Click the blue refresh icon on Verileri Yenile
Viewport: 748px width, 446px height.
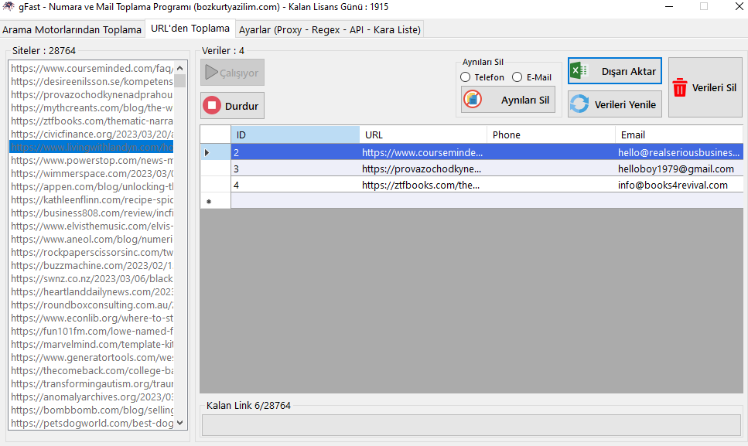[579, 104]
